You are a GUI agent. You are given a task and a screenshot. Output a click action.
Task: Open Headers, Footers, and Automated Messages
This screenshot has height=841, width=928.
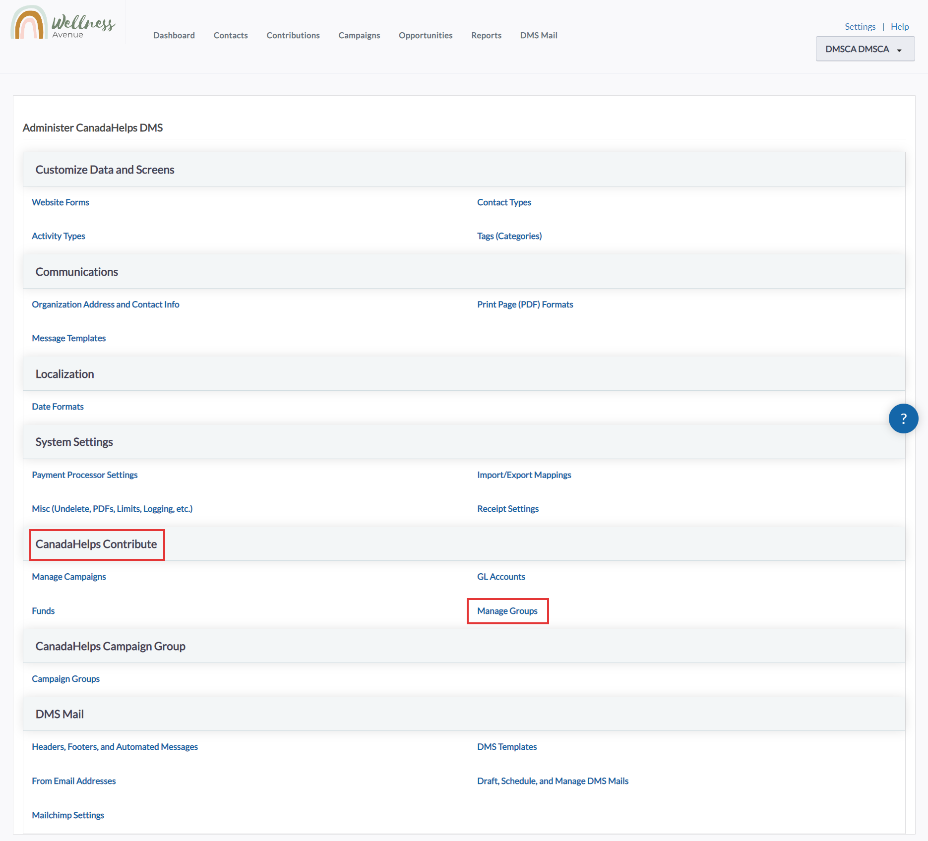click(115, 747)
